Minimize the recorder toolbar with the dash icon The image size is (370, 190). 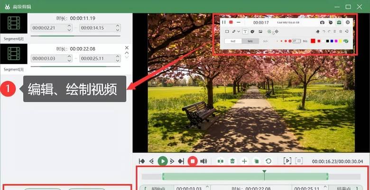[238, 22]
